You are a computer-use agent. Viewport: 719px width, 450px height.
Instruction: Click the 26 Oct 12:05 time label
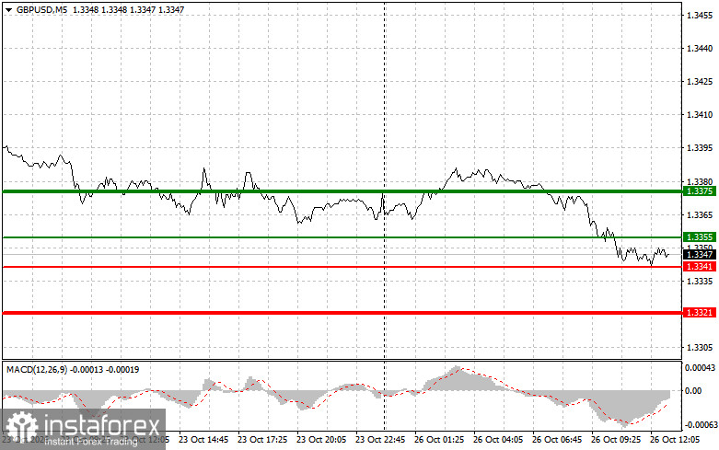tap(675, 440)
